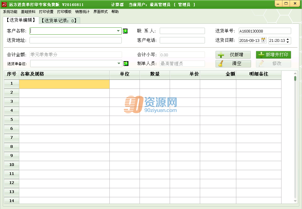Click the table scrollbar up arrow
This screenshot has height=209, width=302.
[x=295, y=73]
